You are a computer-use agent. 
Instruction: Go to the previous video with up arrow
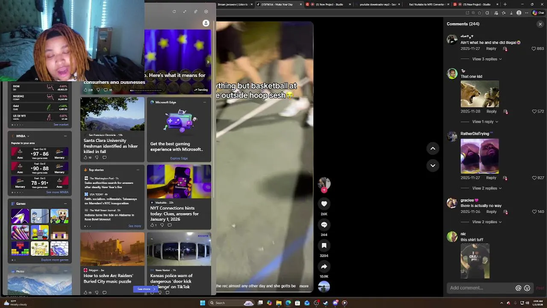tap(433, 148)
